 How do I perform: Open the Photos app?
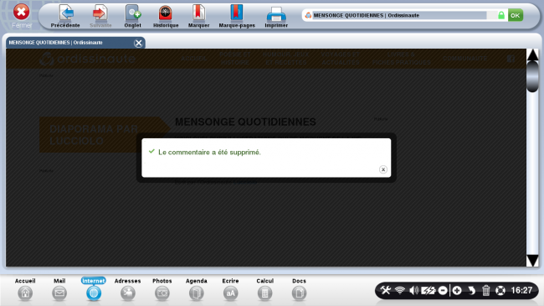pos(162,289)
